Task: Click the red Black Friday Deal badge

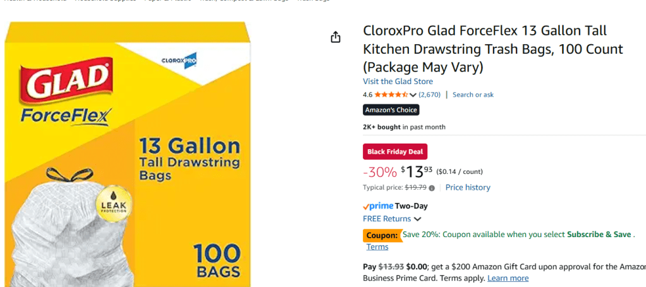Action: point(395,152)
